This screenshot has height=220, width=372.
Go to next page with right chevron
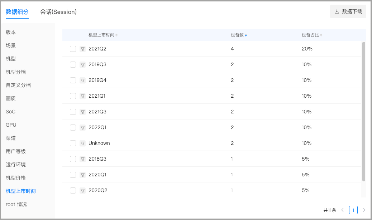(x=364, y=210)
